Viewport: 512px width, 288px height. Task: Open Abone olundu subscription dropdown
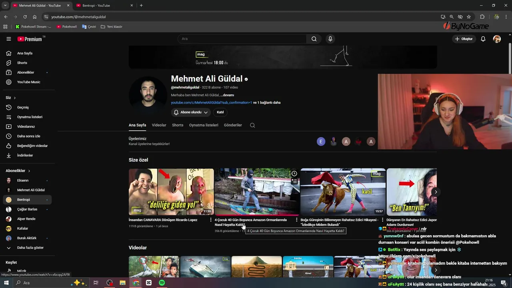point(191,112)
